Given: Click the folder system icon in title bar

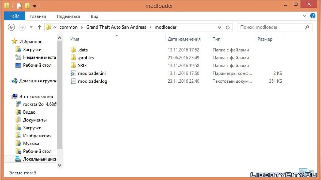Looking at the screenshot, I should click(x=7, y=6).
